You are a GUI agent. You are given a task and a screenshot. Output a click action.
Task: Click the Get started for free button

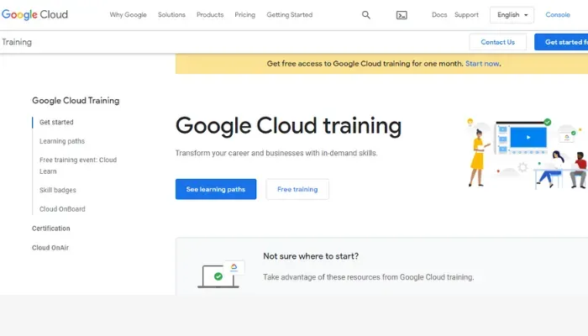(561, 42)
